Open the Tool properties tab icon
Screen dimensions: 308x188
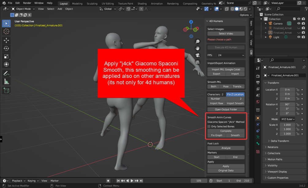[x=258, y=68]
